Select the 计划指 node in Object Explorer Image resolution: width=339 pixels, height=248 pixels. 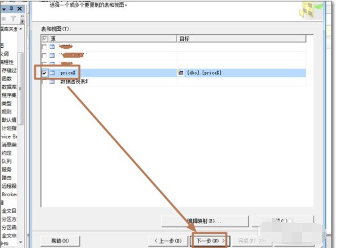click(9, 128)
